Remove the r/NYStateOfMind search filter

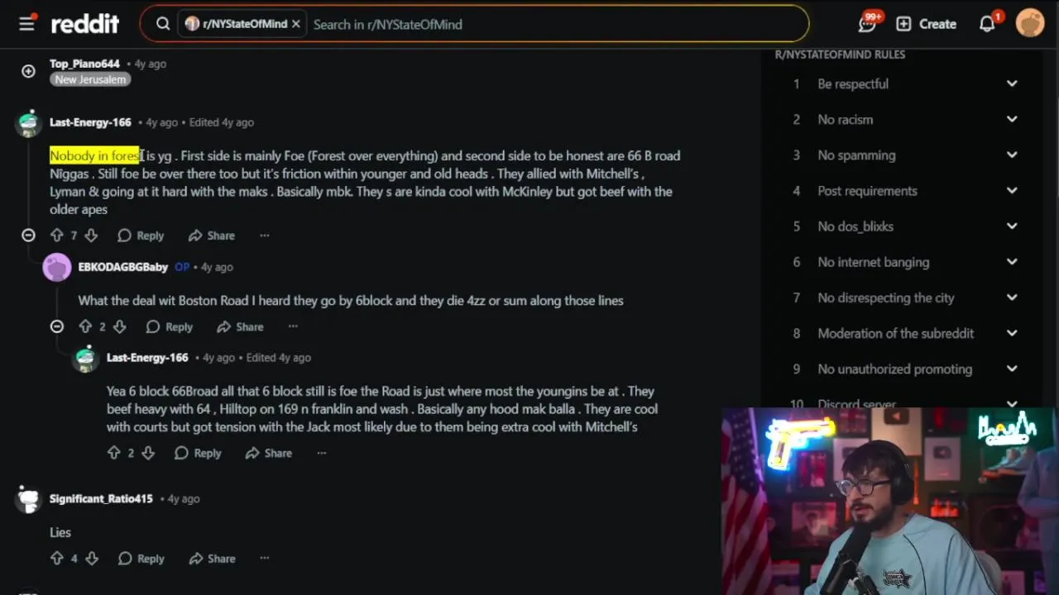(x=295, y=24)
